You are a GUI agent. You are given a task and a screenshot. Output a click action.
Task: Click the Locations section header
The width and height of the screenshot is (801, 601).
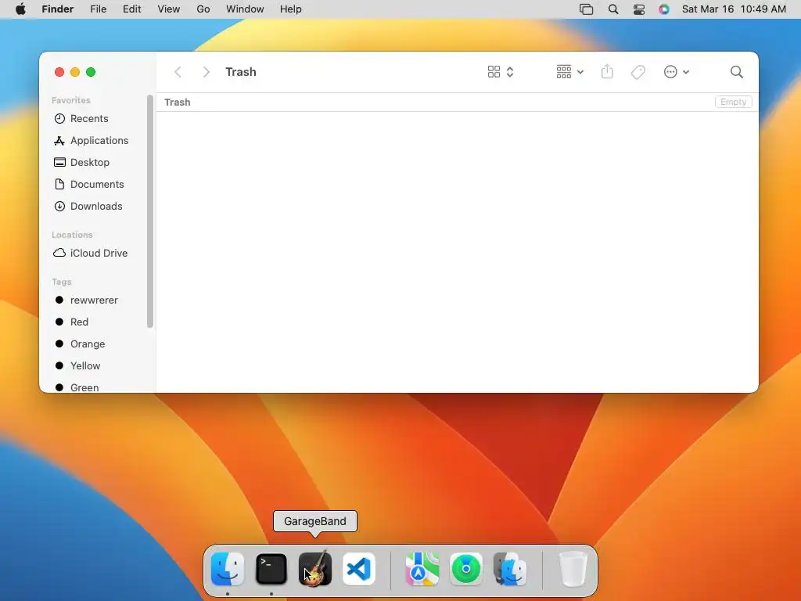(x=72, y=235)
